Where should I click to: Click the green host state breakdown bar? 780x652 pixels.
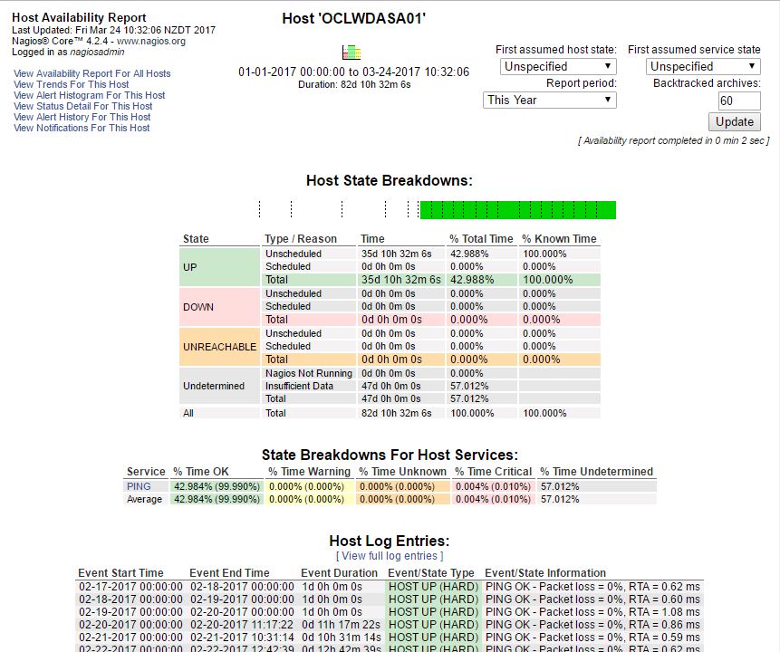coord(517,210)
